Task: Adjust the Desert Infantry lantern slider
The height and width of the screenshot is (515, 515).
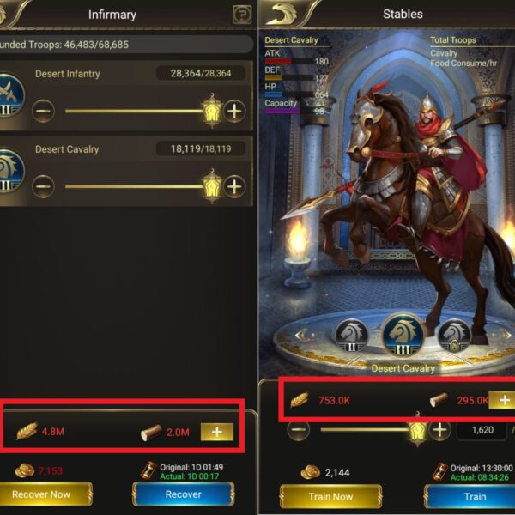Action: pyautogui.click(x=212, y=111)
